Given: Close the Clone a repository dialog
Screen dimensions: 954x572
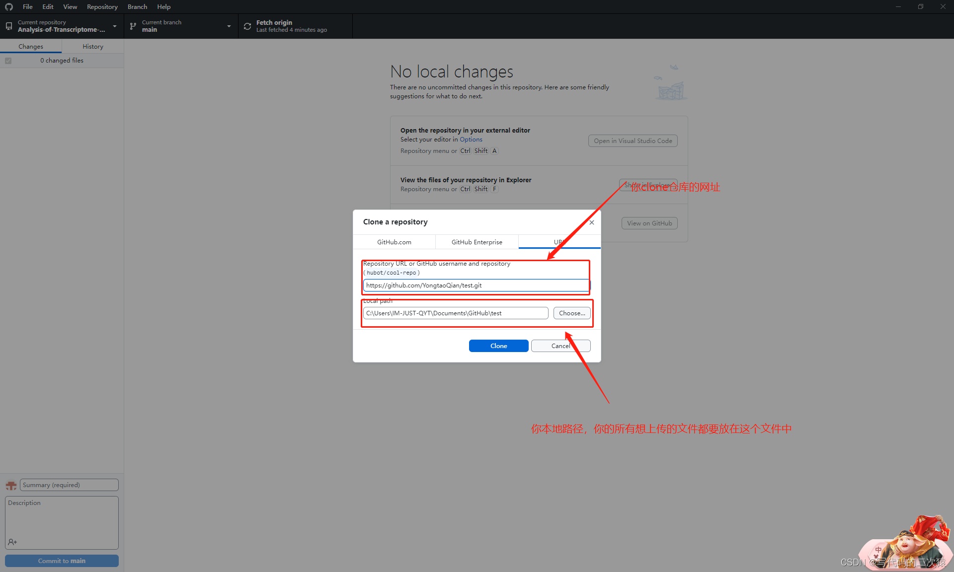Looking at the screenshot, I should click(x=591, y=222).
